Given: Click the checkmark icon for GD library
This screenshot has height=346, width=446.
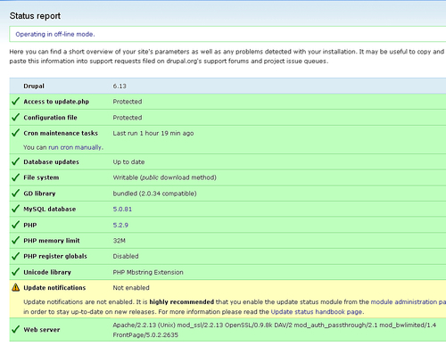Looking at the screenshot, I should pyautogui.click(x=15, y=194).
